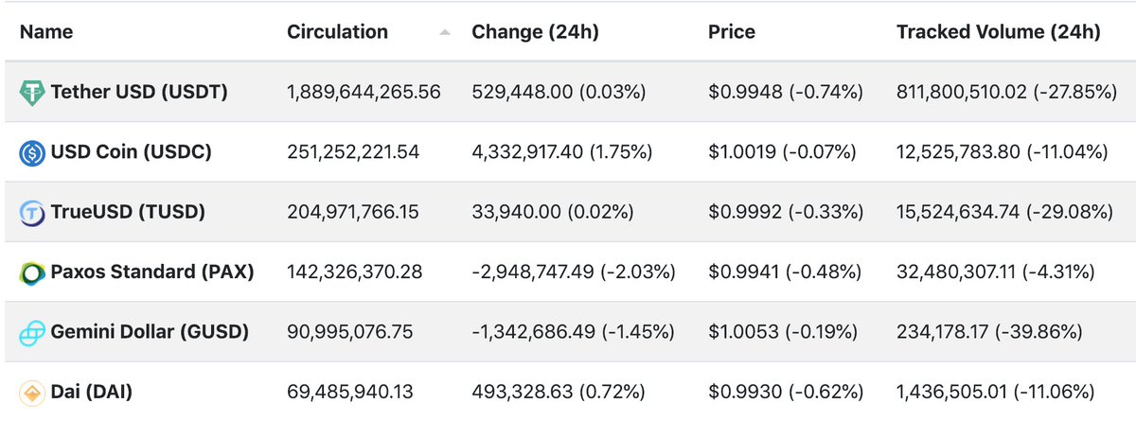
Task: Click the USD Coin logo icon
Action: (x=32, y=152)
